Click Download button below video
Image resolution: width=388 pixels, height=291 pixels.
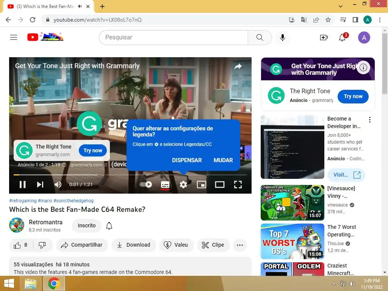pos(134,245)
